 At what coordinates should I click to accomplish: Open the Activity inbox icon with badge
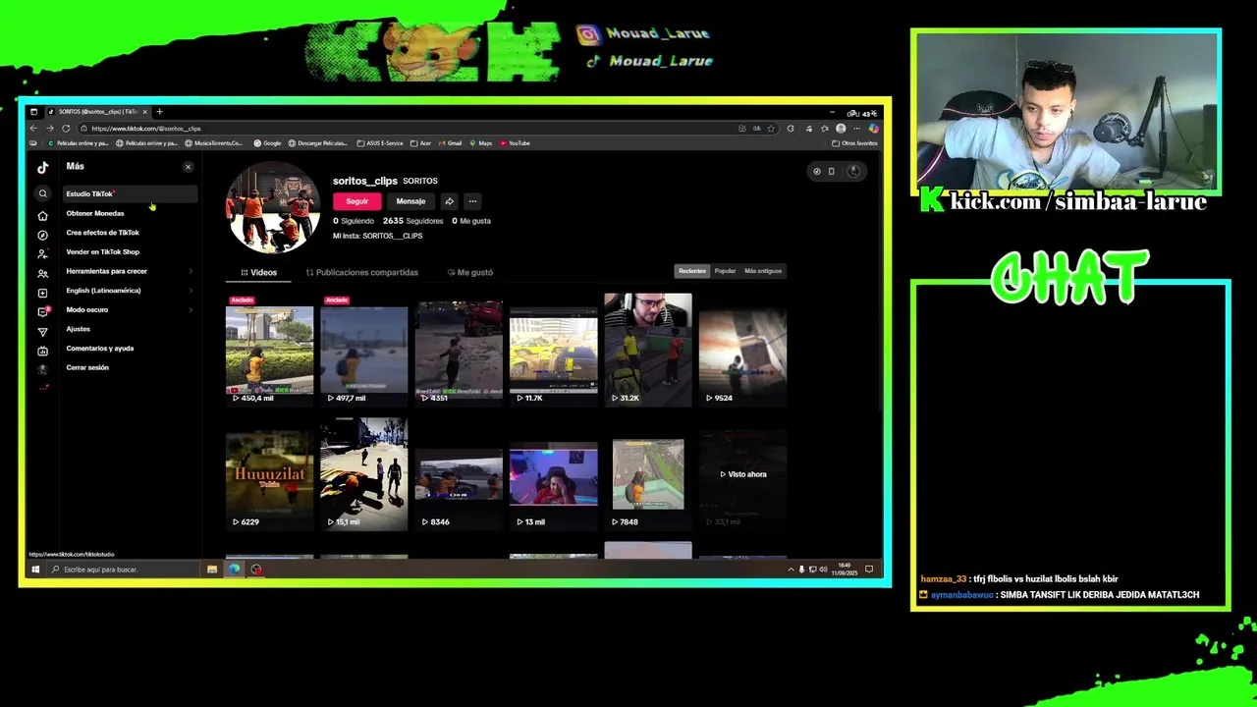[42, 312]
